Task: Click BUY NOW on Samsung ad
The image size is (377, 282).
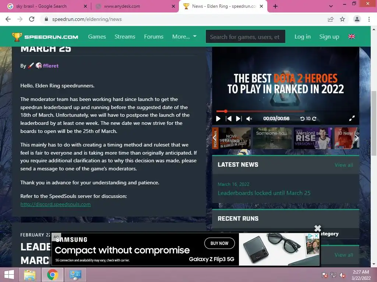Action: click(x=219, y=243)
